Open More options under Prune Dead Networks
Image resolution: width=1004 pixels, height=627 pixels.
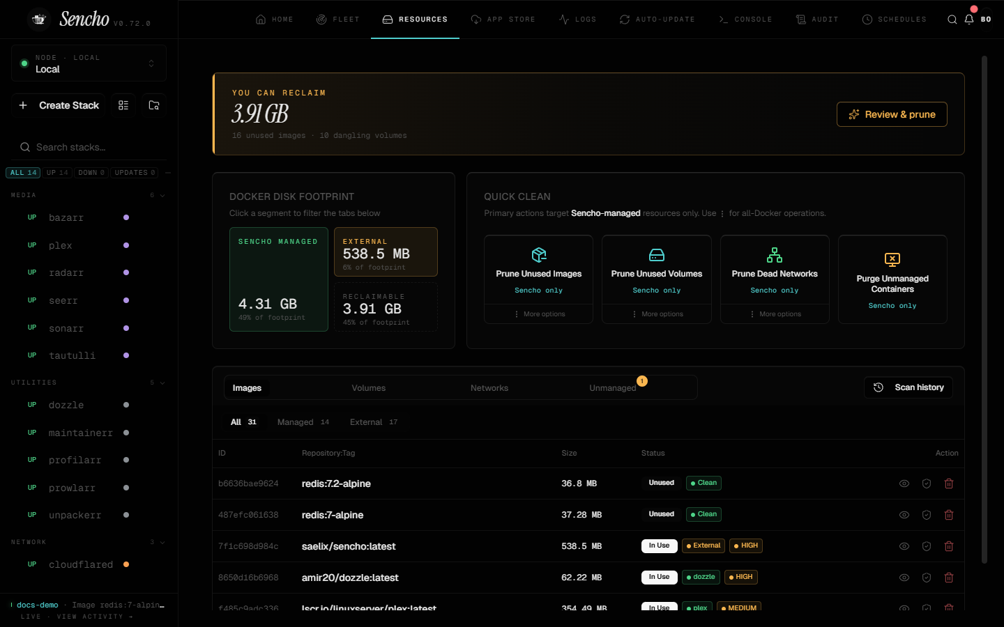point(775,314)
